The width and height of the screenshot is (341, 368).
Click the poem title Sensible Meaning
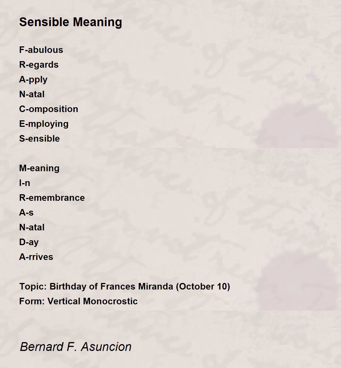click(x=70, y=22)
